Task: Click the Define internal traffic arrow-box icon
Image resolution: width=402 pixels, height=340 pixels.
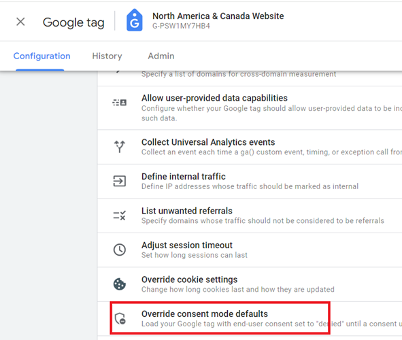Action: [120, 181]
